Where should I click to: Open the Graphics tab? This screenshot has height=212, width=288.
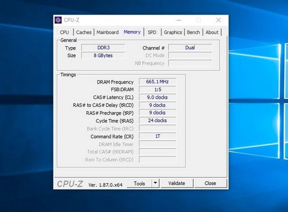(173, 32)
